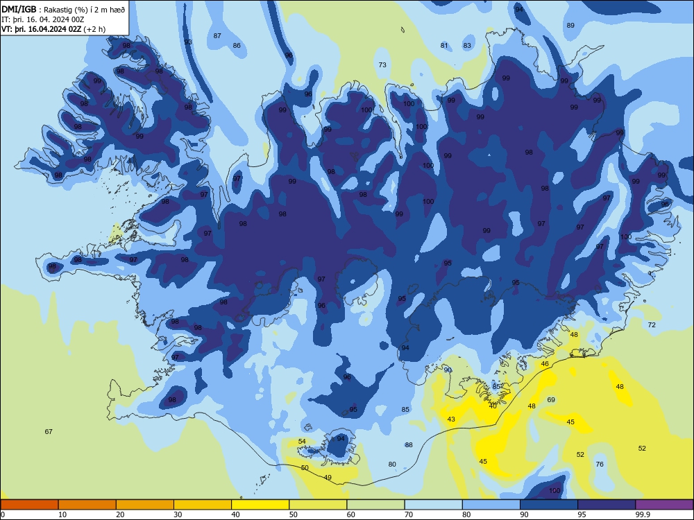Click the legend label '60'
694x520 pixels.
tap(351, 514)
